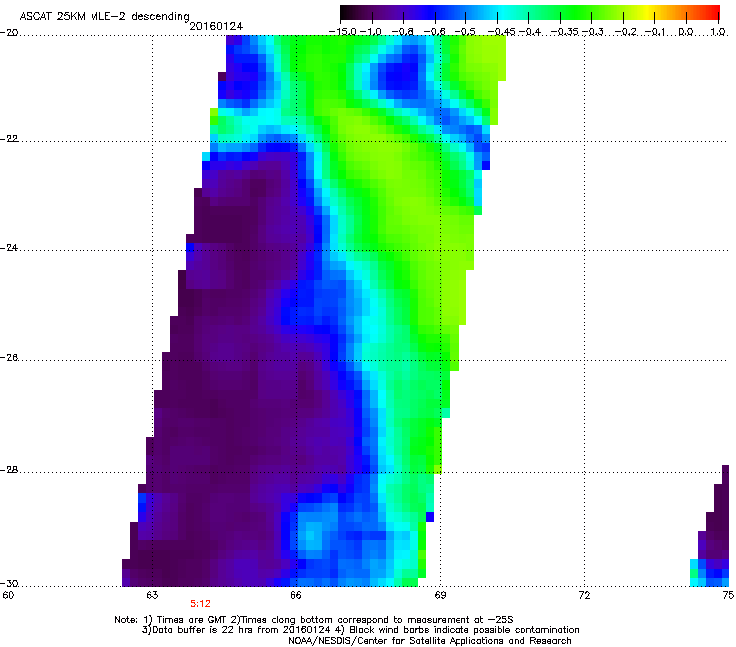Click the latitude label '-26'
736x647 pixels.
point(9,358)
